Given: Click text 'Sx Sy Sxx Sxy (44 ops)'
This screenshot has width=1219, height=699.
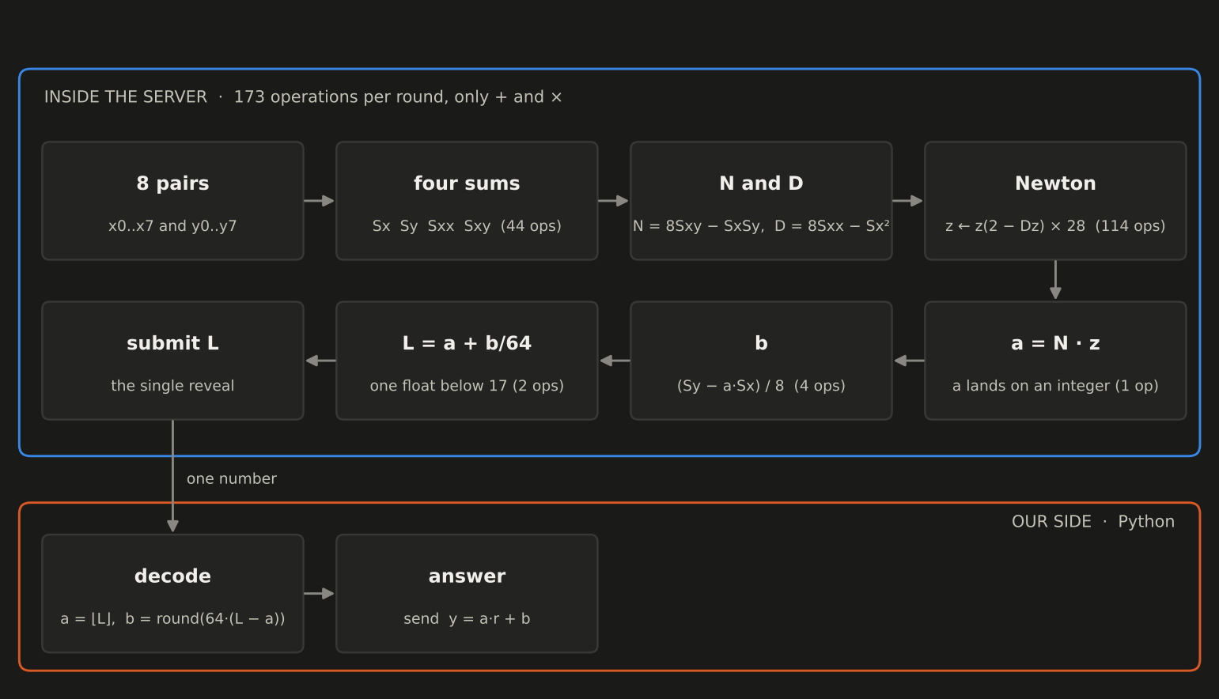Looking at the screenshot, I should tap(467, 226).
